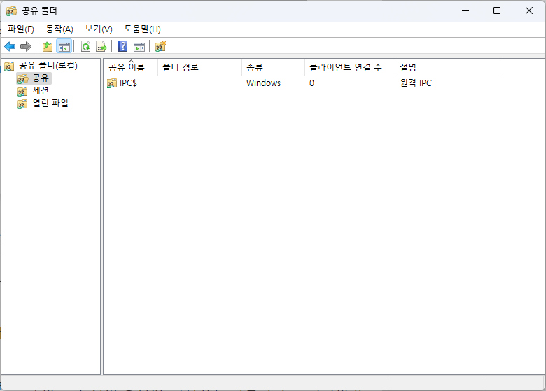Select the IPC$ share row
The height and width of the screenshot is (391, 546).
point(302,83)
